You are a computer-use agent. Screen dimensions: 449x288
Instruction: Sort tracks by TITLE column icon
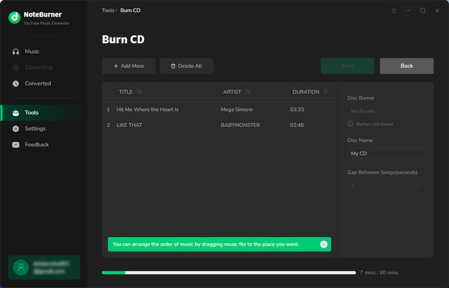pos(139,92)
